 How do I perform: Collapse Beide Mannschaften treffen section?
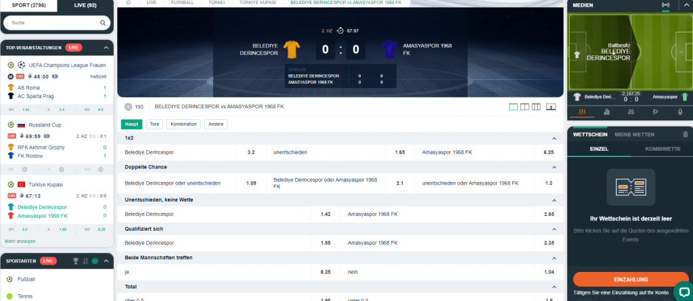point(554,258)
